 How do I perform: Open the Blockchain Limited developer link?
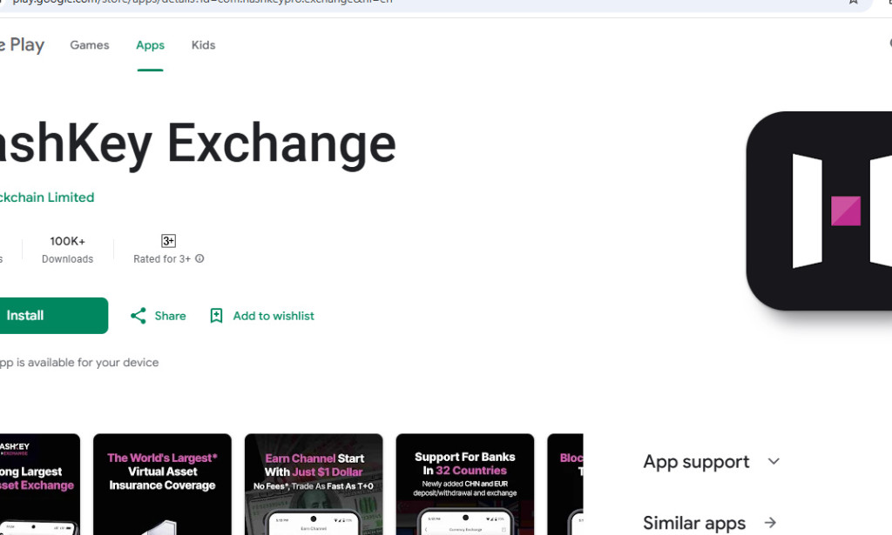tap(47, 197)
